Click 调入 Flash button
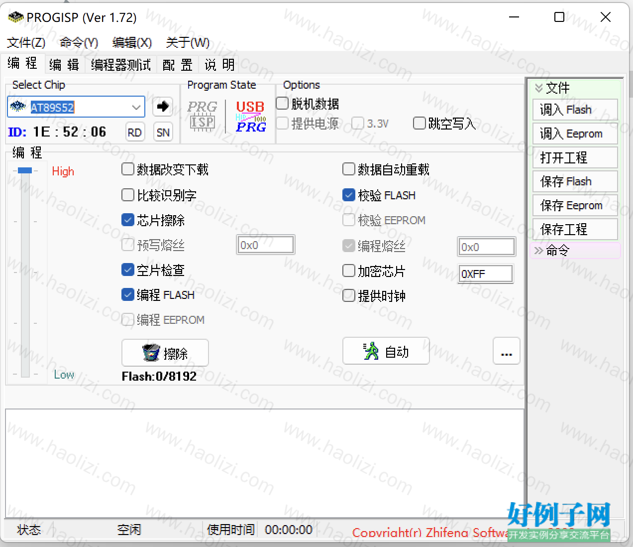The image size is (633, 547). 575,110
